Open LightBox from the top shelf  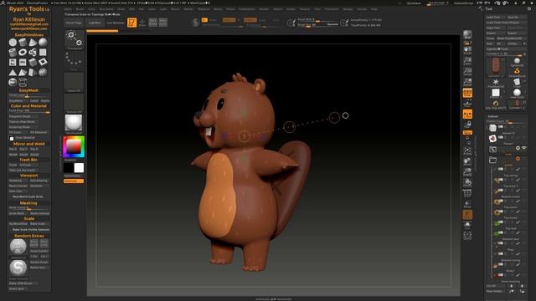pyautogui.click(x=95, y=23)
